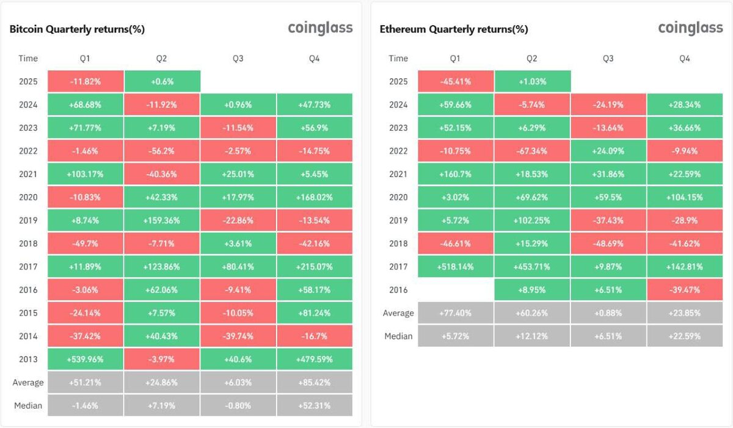Click Ethereum Median Q2 cell +12.12%
The width and height of the screenshot is (733, 428).
(532, 336)
